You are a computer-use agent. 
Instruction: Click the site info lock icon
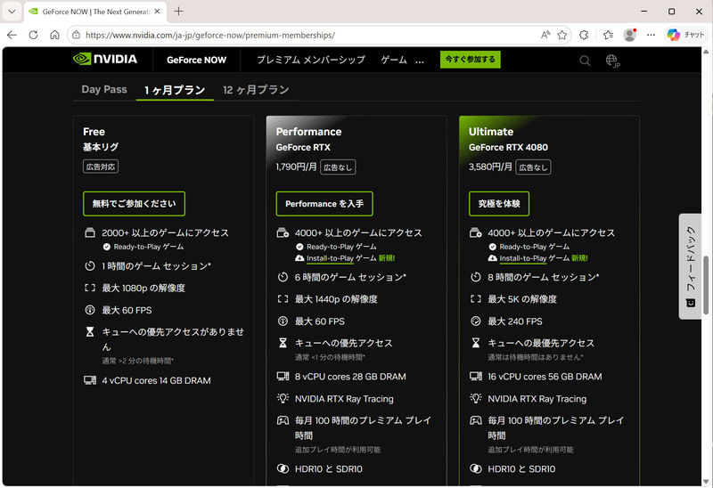click(77, 35)
